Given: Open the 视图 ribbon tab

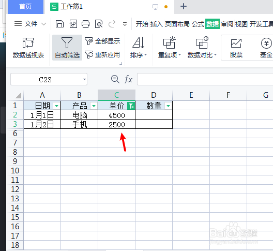Looking at the screenshot, I should click(x=241, y=24).
